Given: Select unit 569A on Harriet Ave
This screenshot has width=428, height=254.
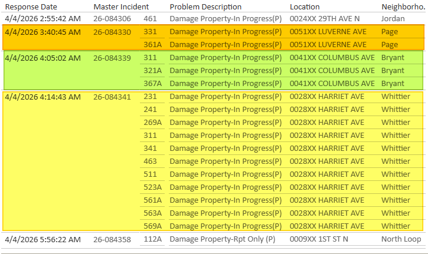Looking at the screenshot, I should pos(152,226).
